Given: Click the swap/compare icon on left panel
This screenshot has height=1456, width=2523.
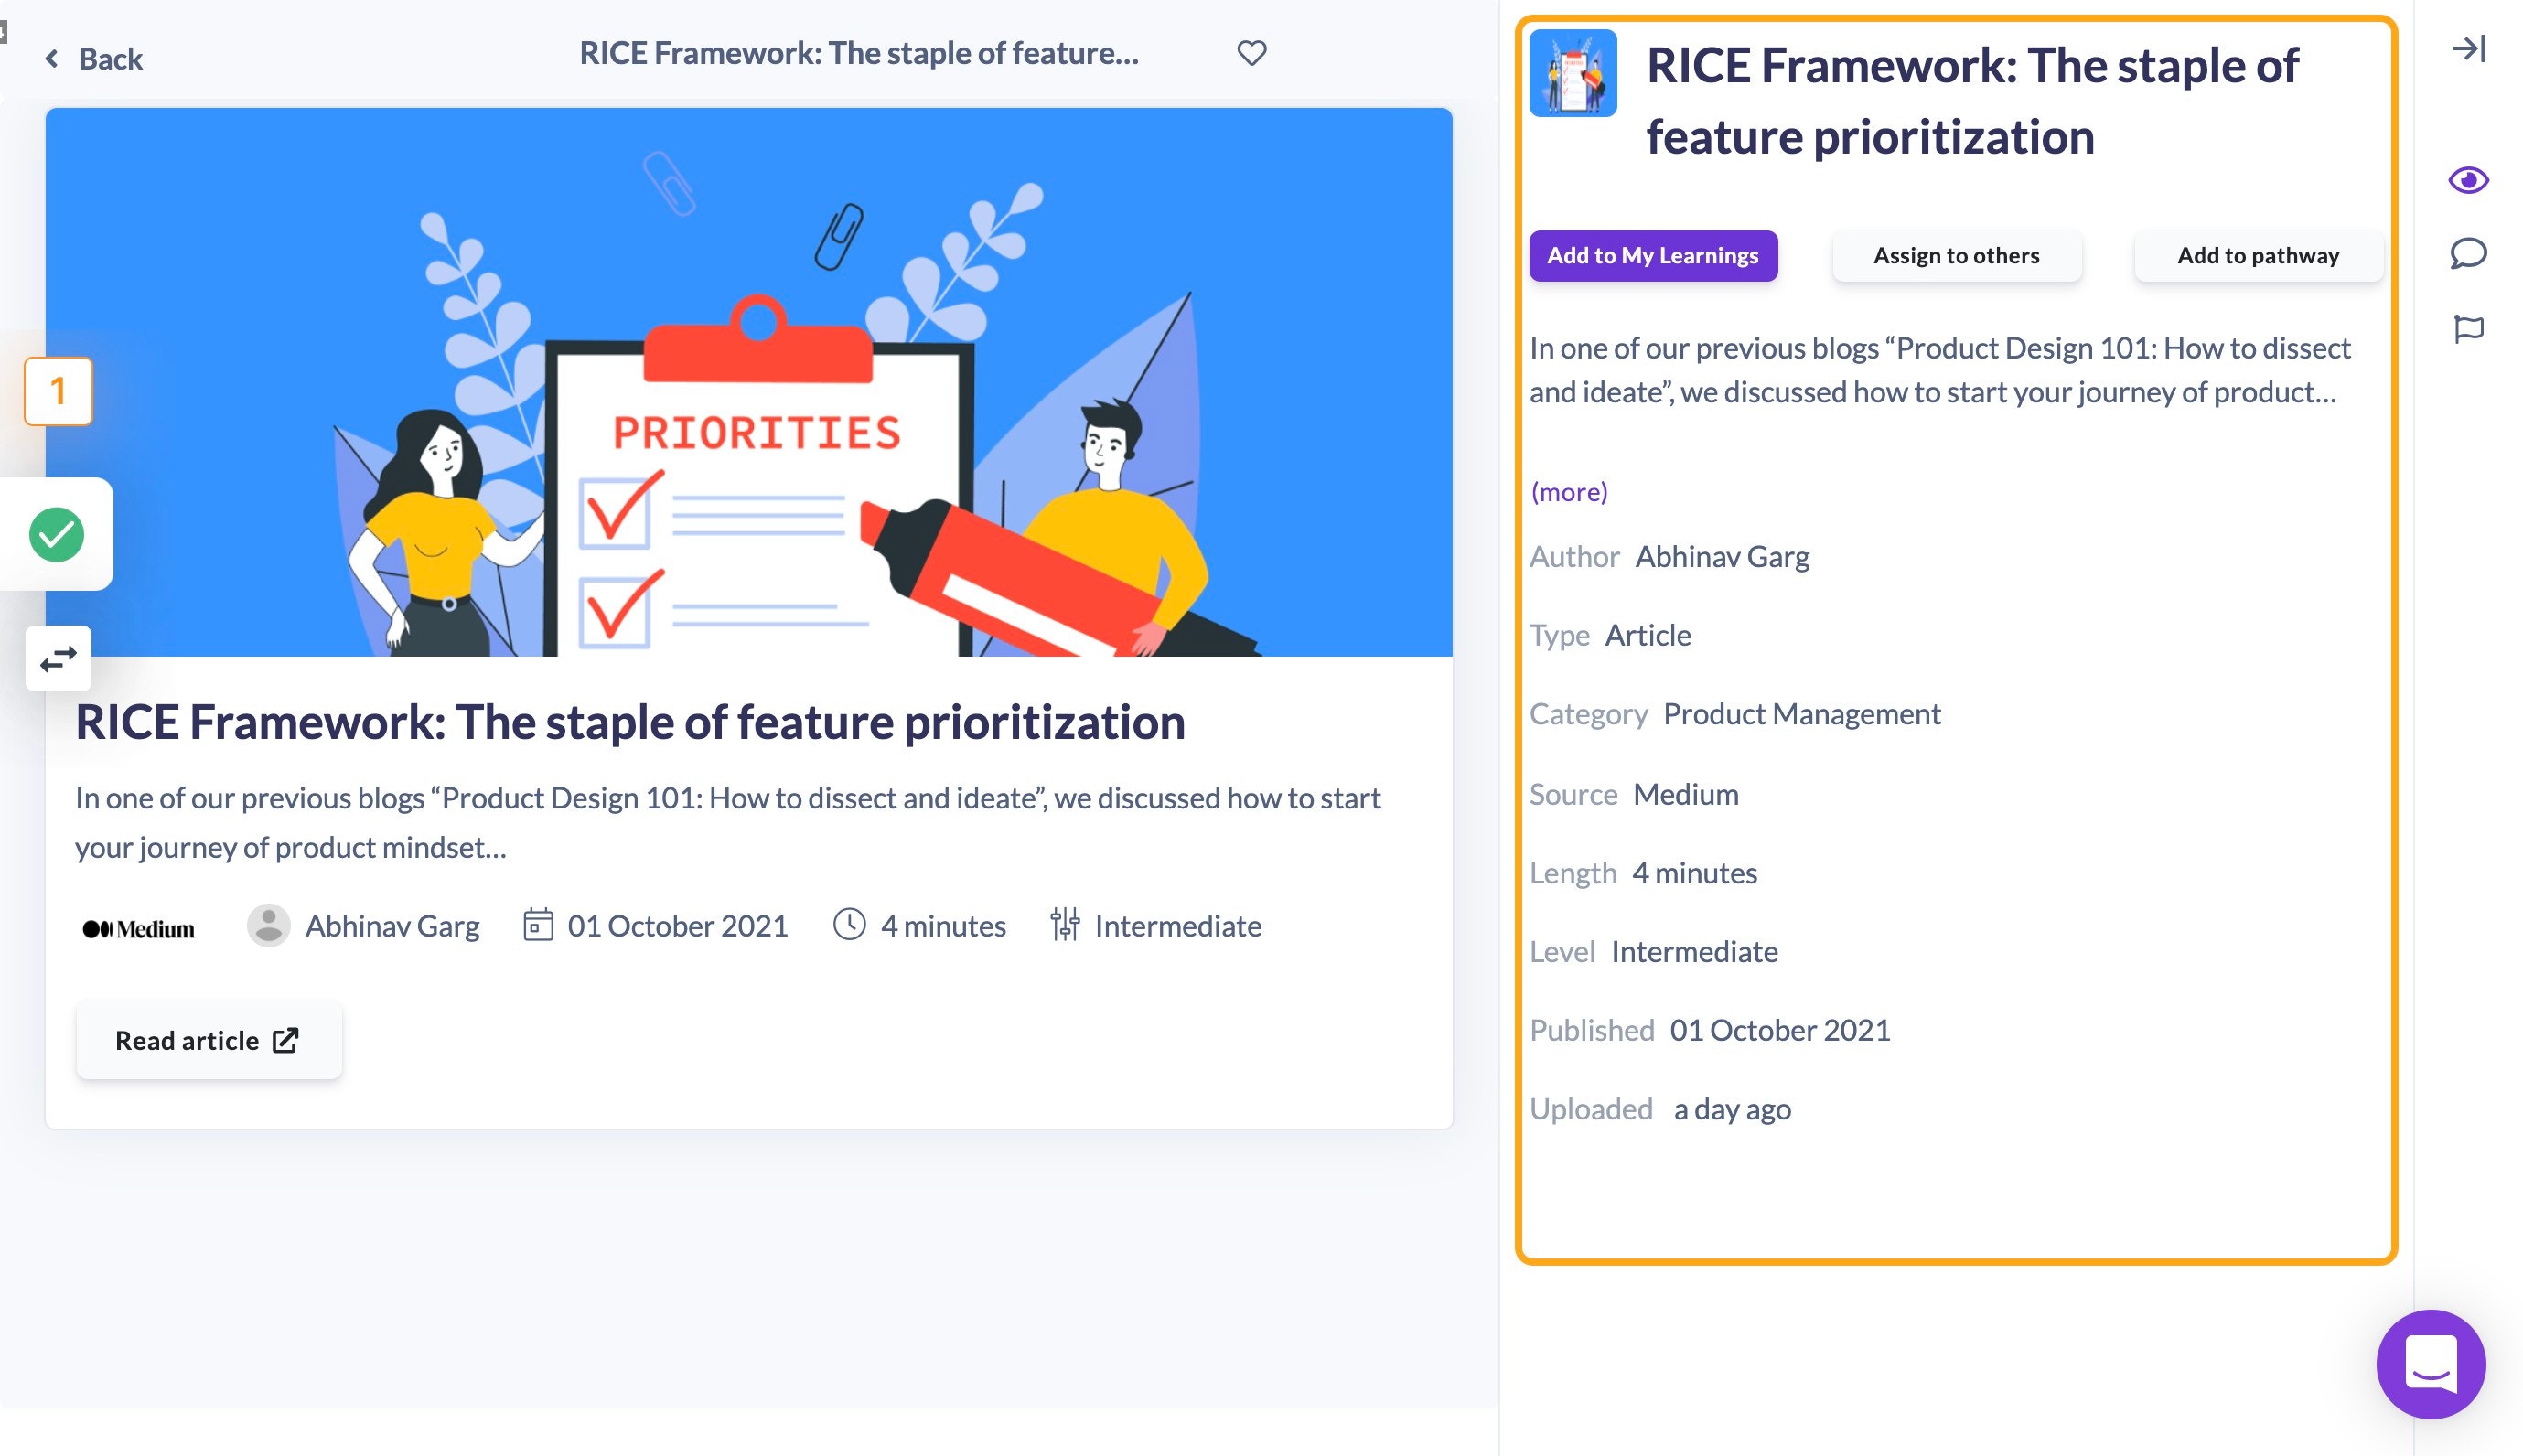Looking at the screenshot, I should pos(58,657).
